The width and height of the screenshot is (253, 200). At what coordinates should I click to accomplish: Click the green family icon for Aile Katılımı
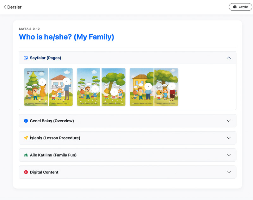[26, 155]
